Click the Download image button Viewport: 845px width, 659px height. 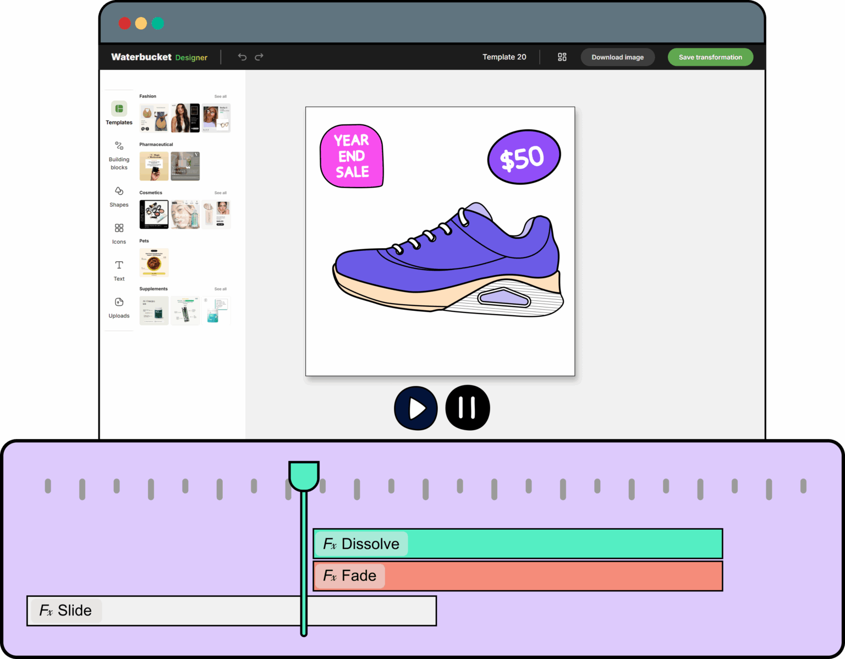[618, 57]
